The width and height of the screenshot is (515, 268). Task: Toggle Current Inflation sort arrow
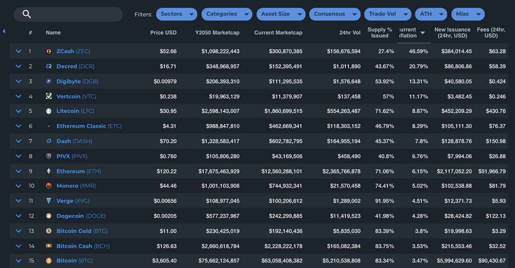[x=422, y=33]
